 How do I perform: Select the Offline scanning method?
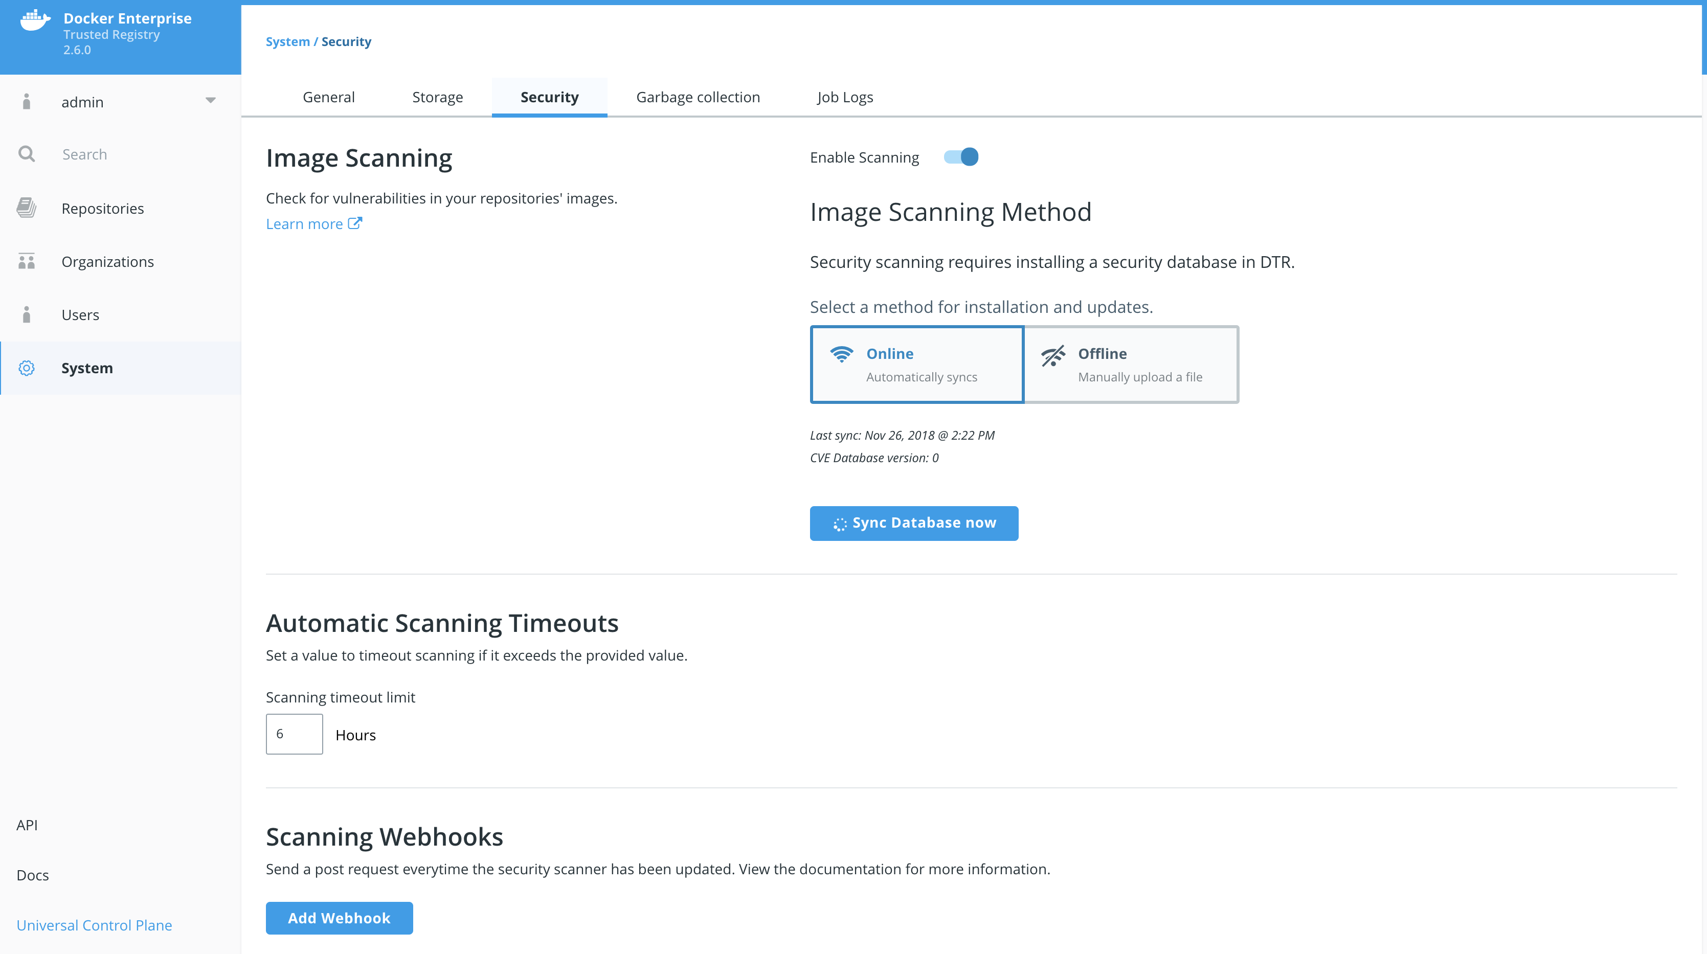(x=1131, y=365)
